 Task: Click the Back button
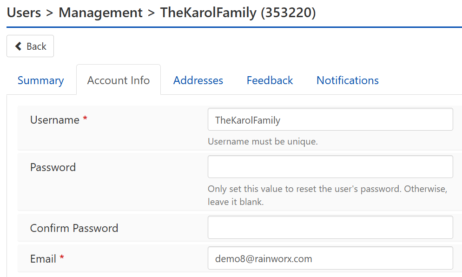coord(30,46)
